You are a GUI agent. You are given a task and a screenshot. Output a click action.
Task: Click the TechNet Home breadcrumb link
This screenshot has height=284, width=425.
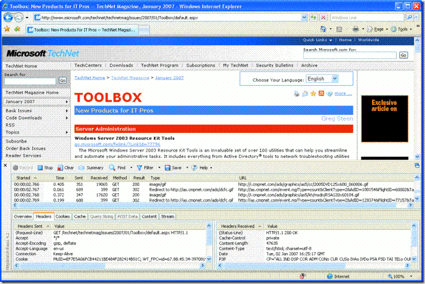(x=90, y=78)
